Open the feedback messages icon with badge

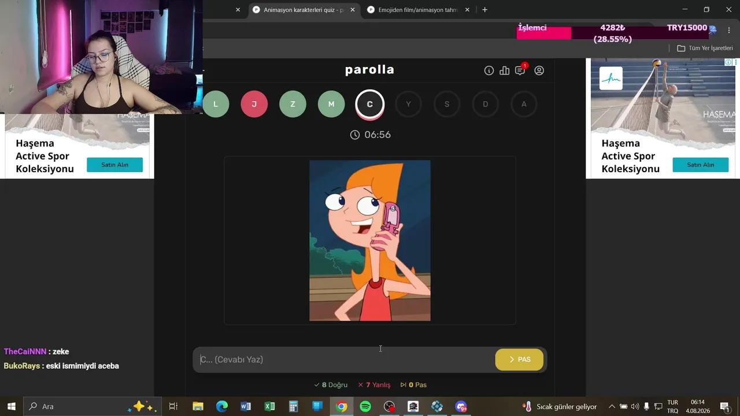pos(520,70)
